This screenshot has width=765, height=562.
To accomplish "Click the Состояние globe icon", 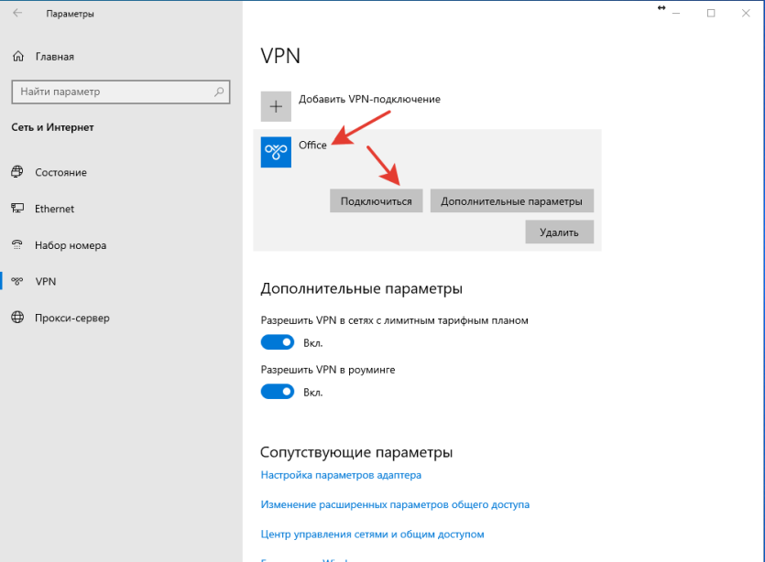I will click(17, 172).
